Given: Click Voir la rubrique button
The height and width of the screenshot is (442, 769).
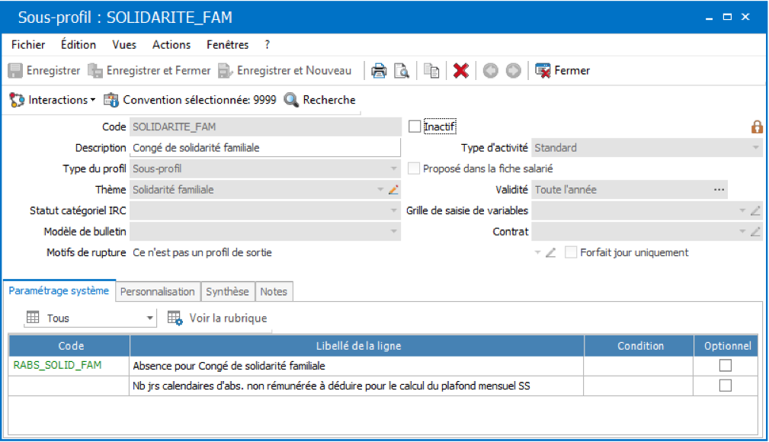Looking at the screenshot, I should [217, 318].
